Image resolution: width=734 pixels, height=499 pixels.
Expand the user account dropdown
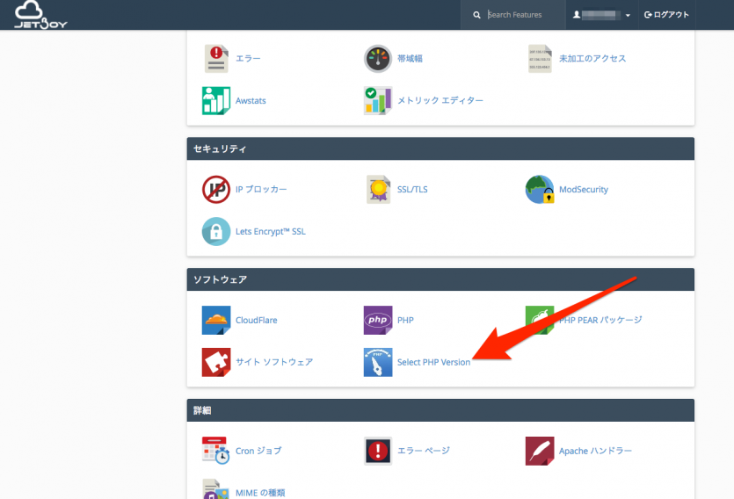point(602,15)
